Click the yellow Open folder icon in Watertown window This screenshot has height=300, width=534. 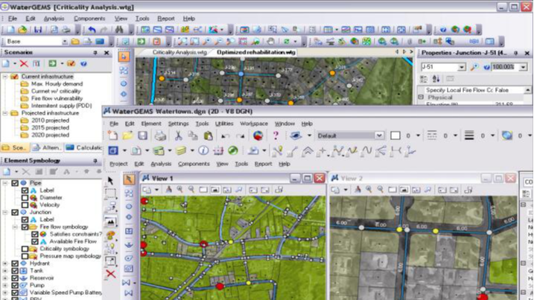[x=127, y=135]
